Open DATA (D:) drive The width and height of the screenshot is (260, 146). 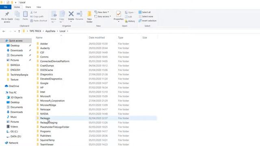16,136
